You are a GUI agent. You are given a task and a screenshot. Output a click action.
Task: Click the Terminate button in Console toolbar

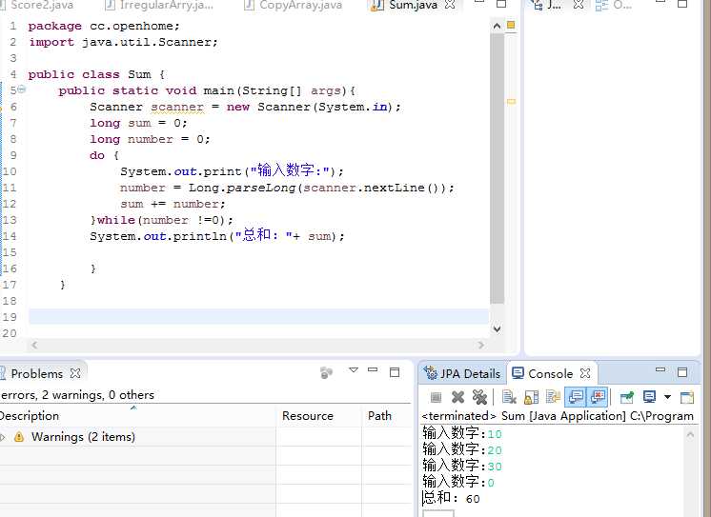[436, 397]
